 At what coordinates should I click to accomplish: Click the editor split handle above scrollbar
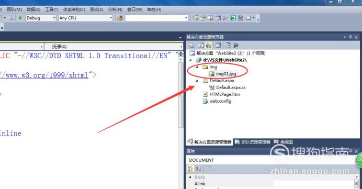tap(181, 54)
